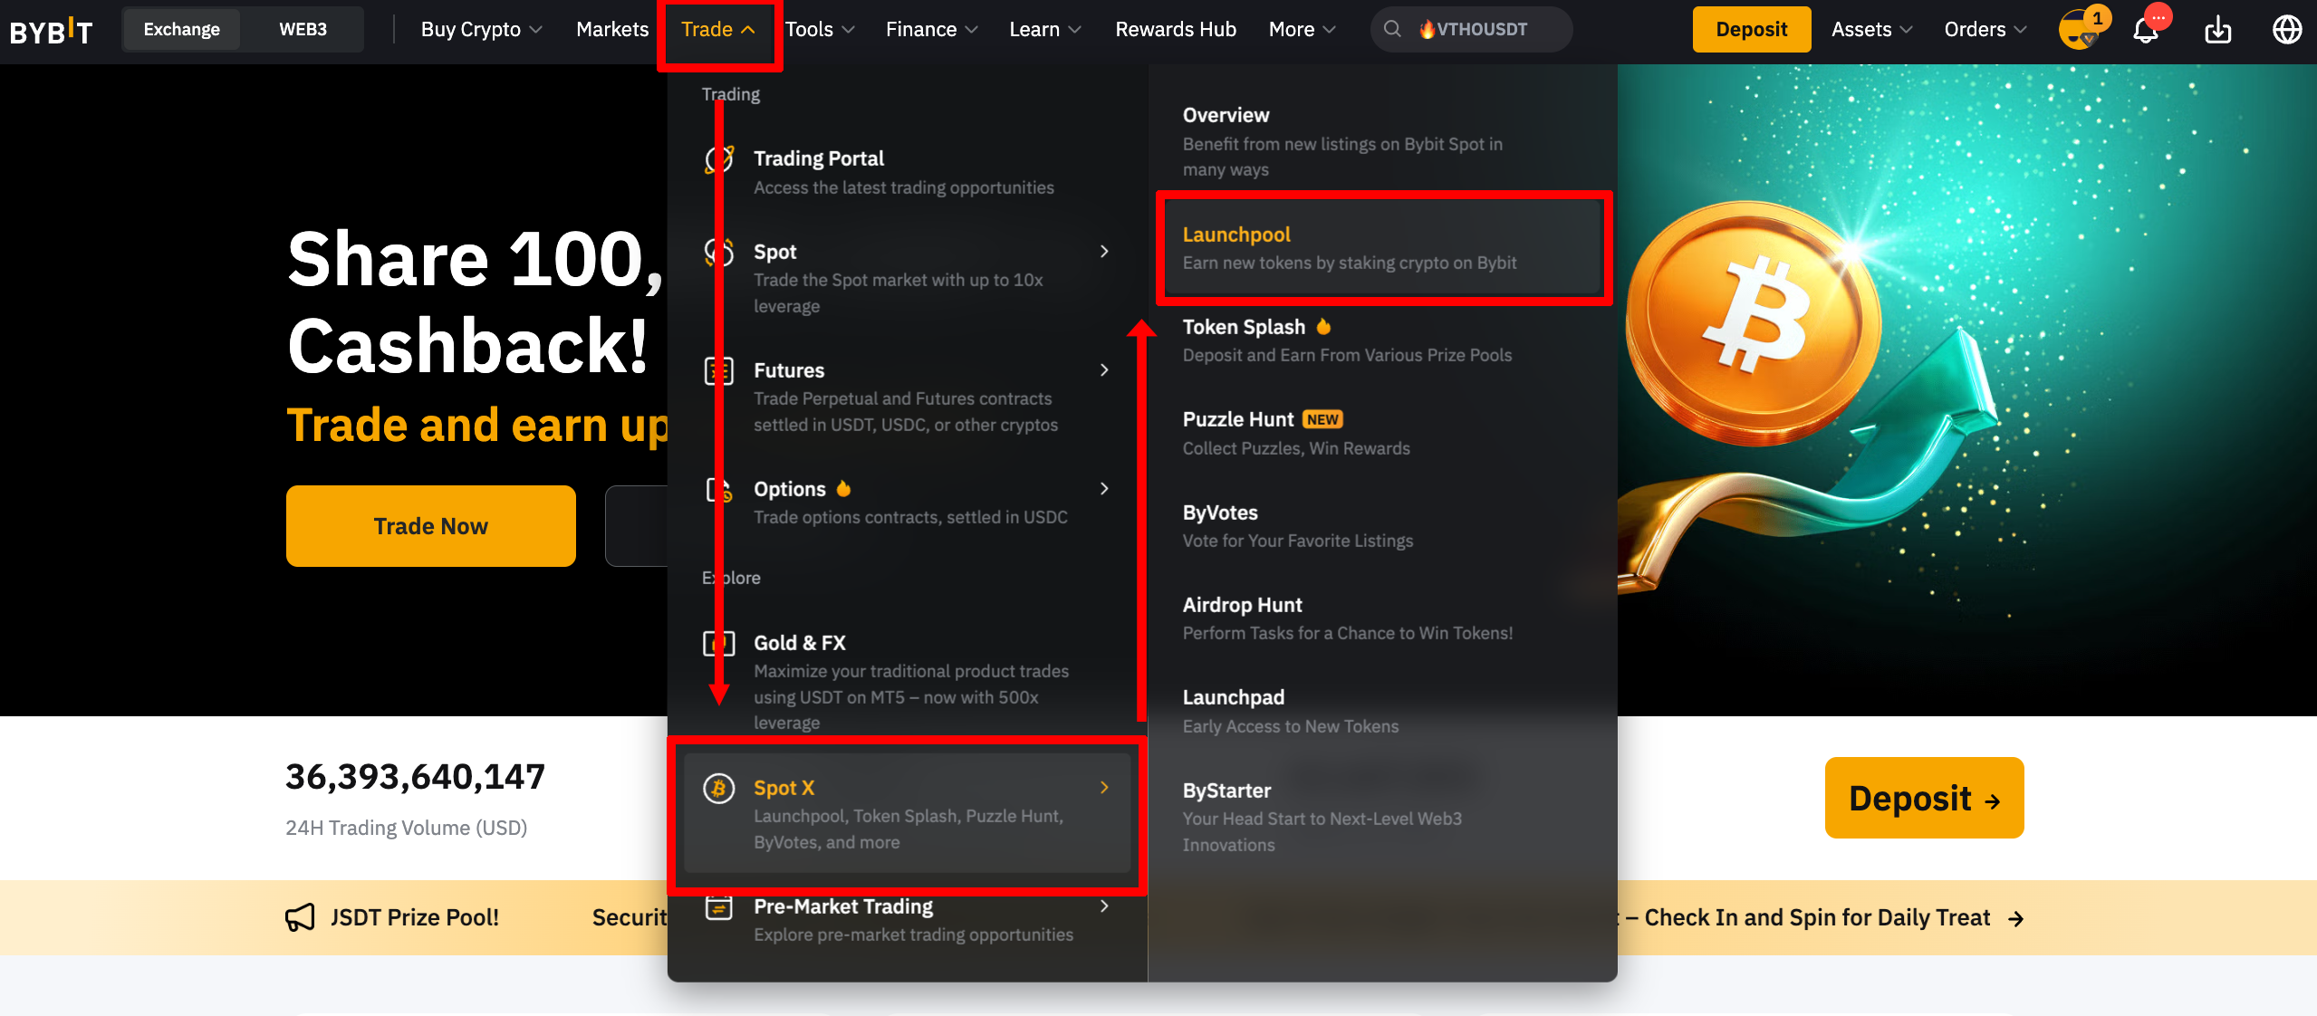Expand the Futures submenu arrow
This screenshot has height=1016, width=2317.
[x=1104, y=370]
